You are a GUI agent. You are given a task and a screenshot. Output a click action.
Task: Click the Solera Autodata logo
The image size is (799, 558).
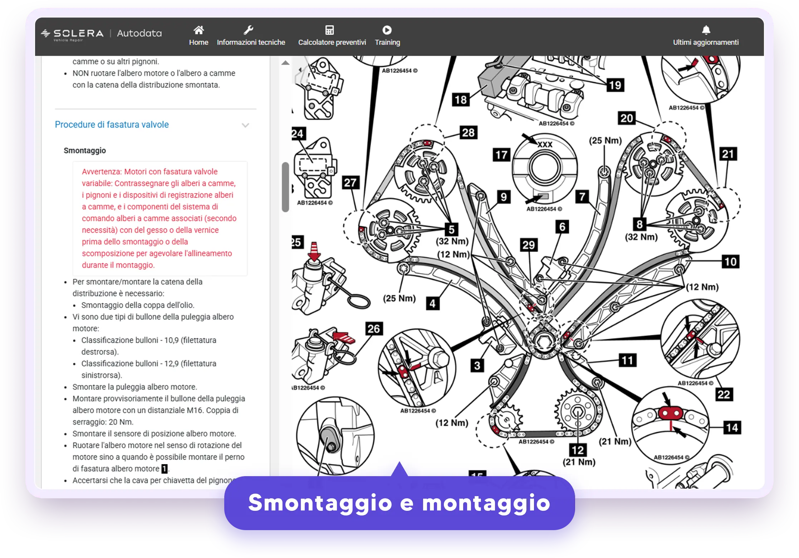(x=101, y=34)
